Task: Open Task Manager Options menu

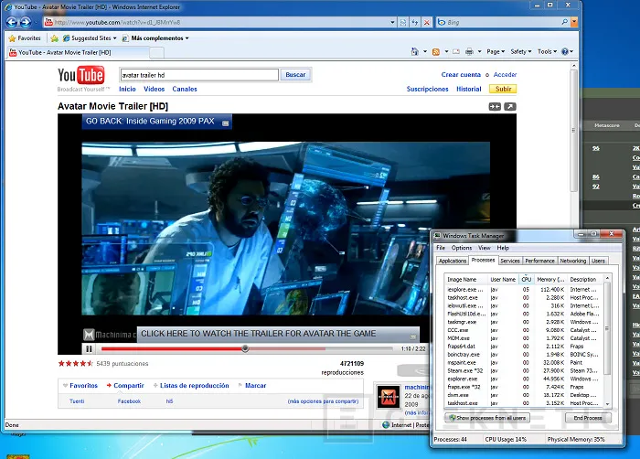Action: pos(461,248)
